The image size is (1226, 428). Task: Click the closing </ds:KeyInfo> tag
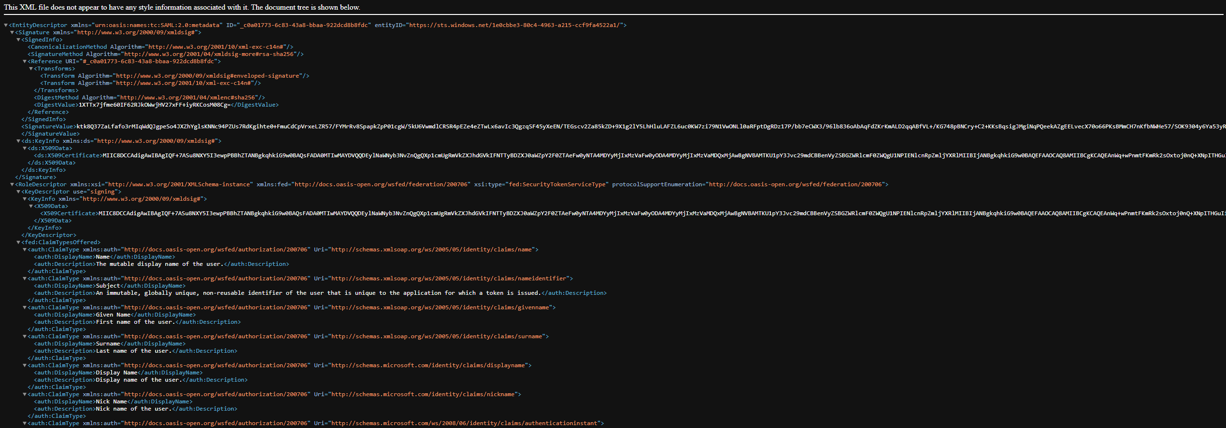coord(43,170)
